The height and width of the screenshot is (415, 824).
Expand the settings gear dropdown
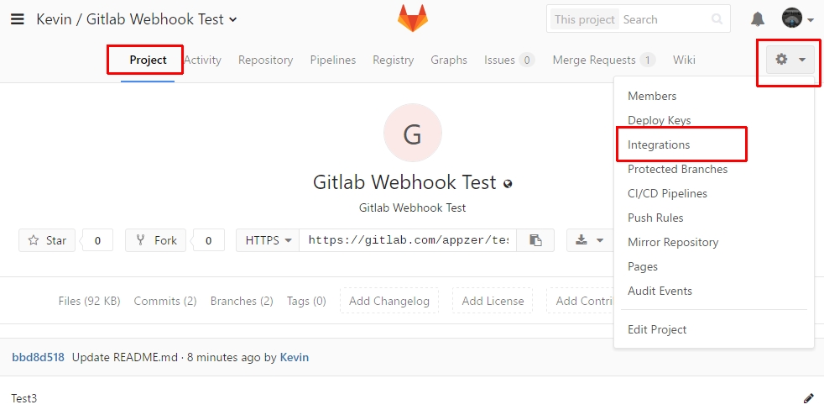[790, 60]
